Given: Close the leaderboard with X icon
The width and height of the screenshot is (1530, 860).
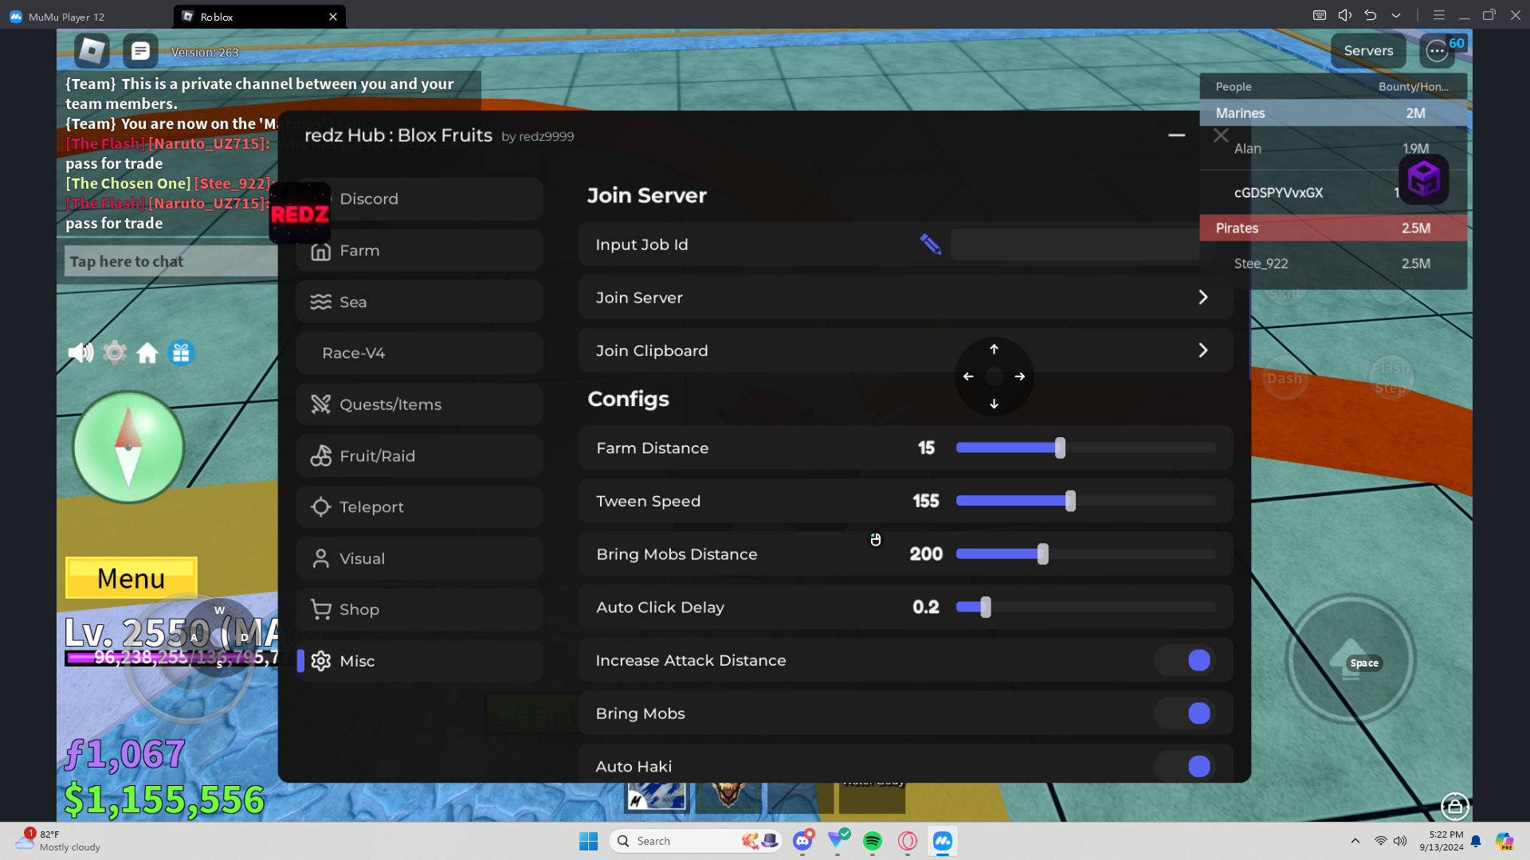Looking at the screenshot, I should point(1221,135).
